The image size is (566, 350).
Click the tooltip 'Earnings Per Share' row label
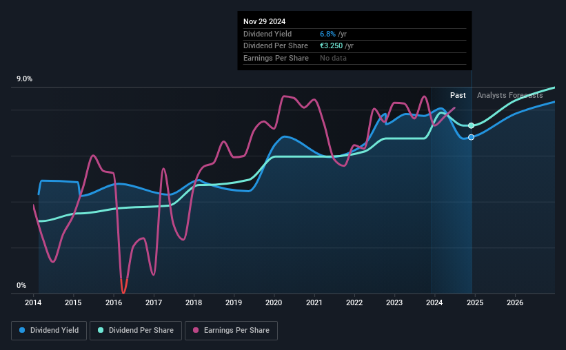(276, 58)
